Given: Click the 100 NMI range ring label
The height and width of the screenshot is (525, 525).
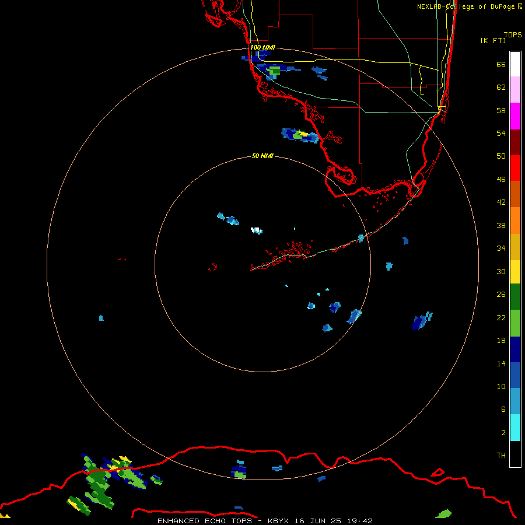Looking at the screenshot, I should coord(262,47).
